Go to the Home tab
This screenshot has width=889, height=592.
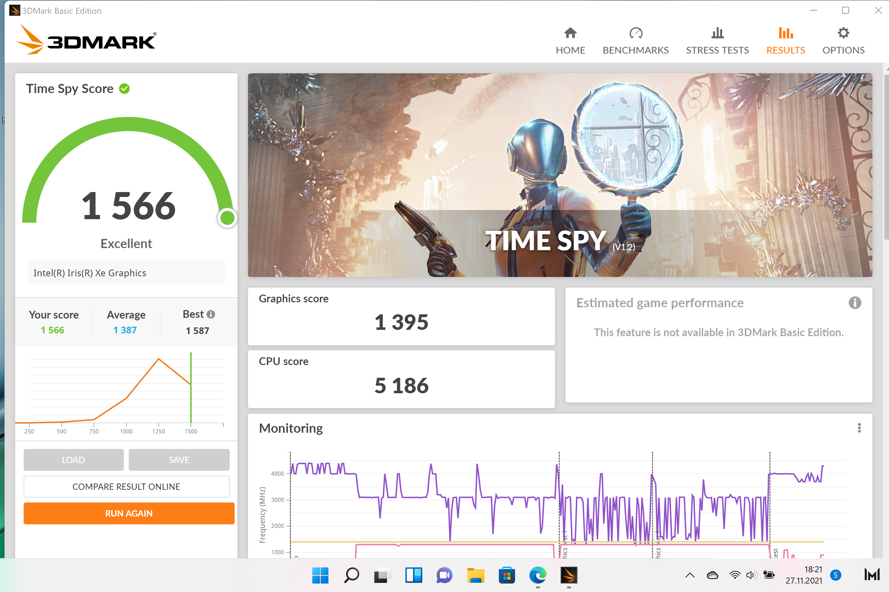click(x=570, y=41)
